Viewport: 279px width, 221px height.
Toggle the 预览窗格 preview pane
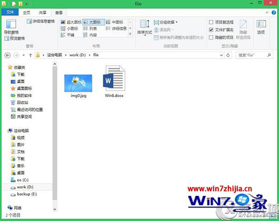click(x=14, y=38)
